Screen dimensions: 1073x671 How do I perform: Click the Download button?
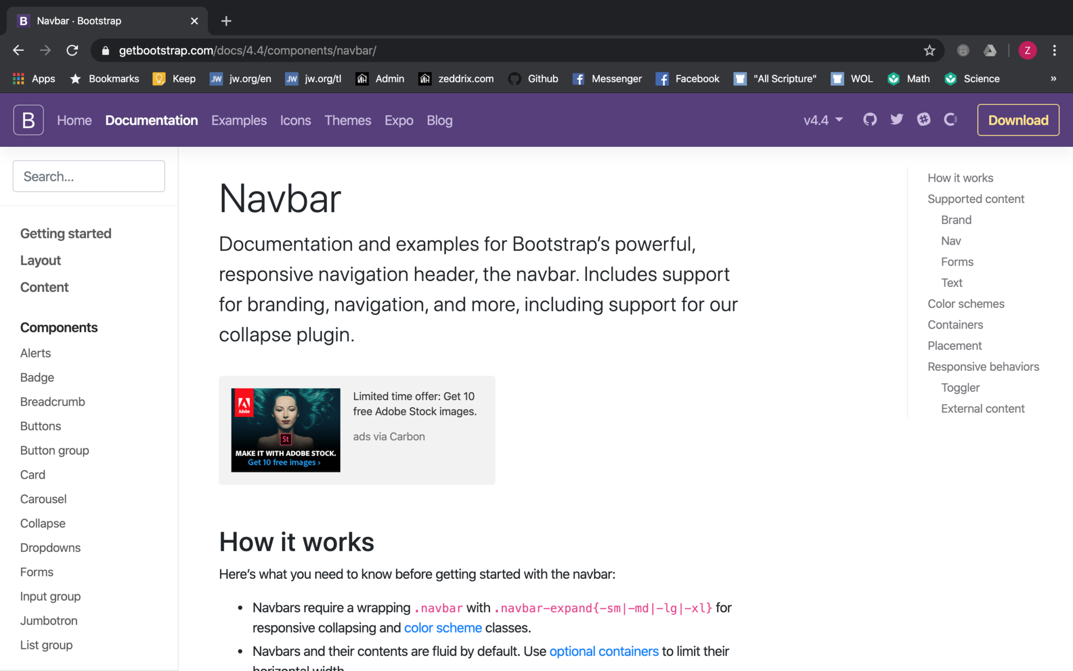1017,120
